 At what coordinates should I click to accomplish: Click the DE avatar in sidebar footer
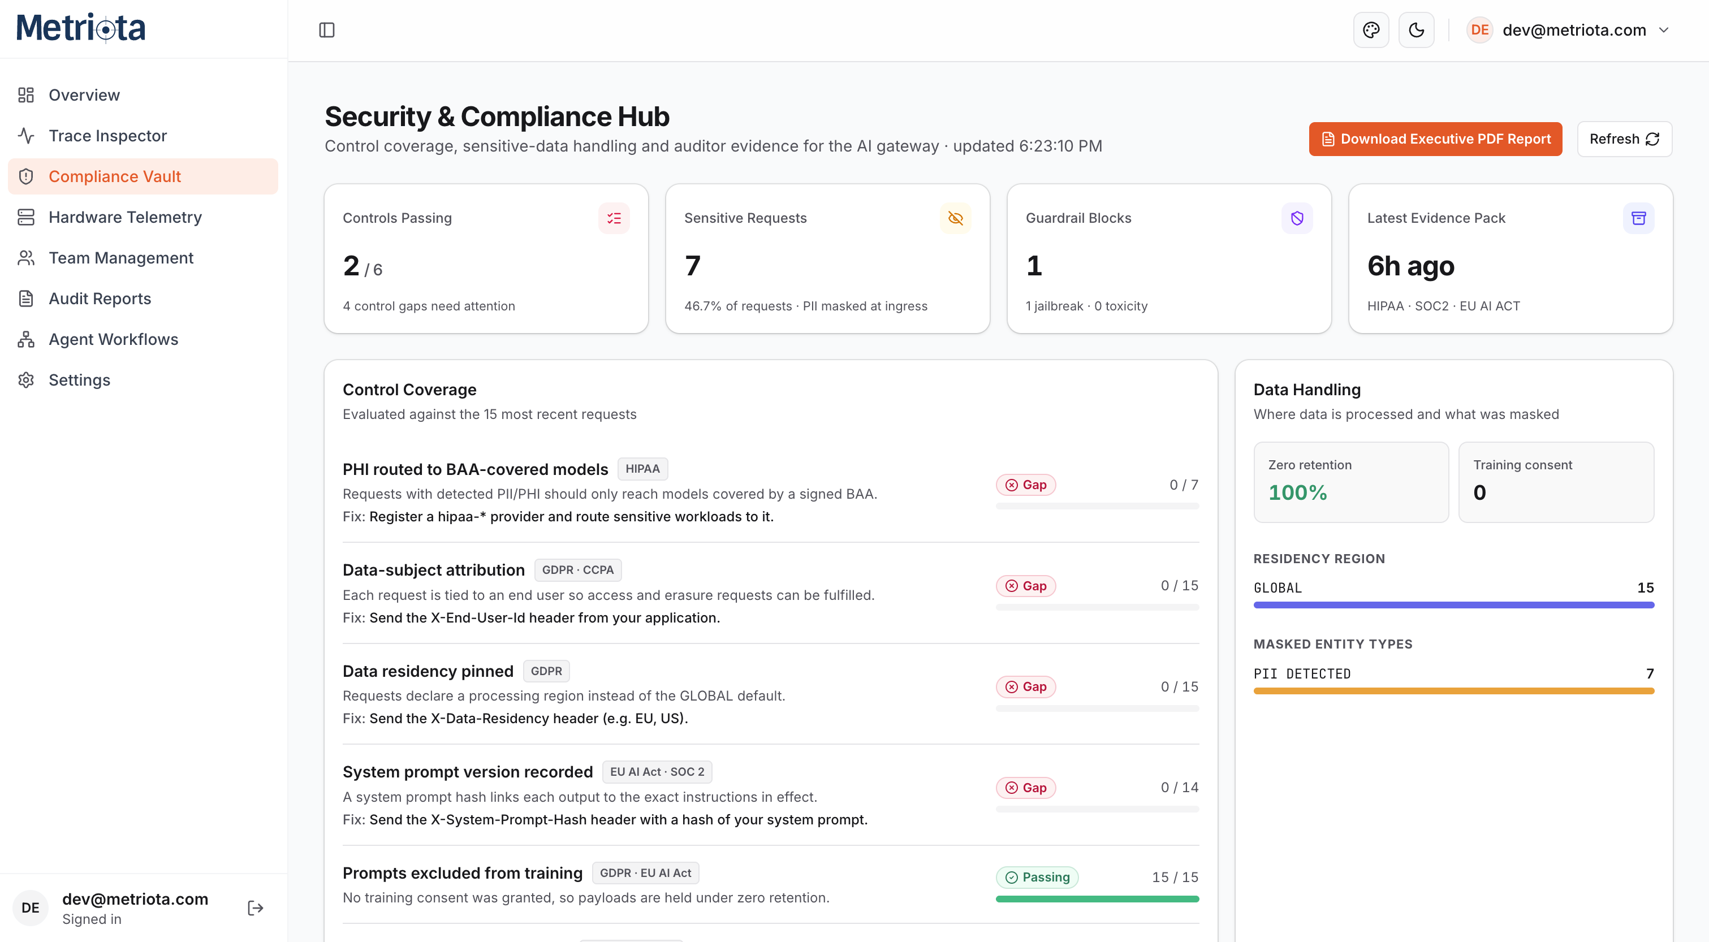point(31,908)
